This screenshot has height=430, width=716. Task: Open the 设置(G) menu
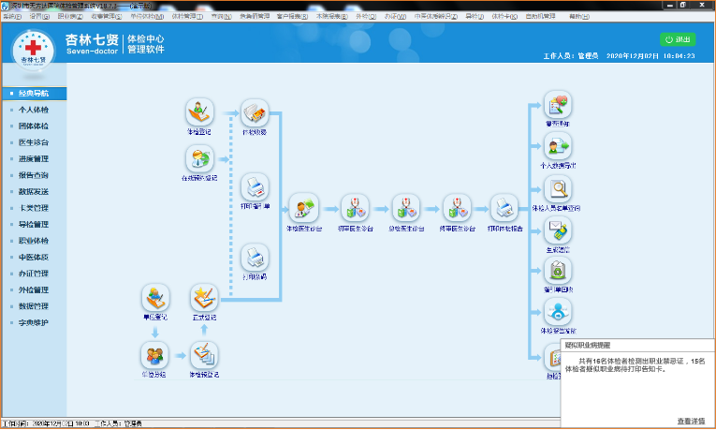39,17
